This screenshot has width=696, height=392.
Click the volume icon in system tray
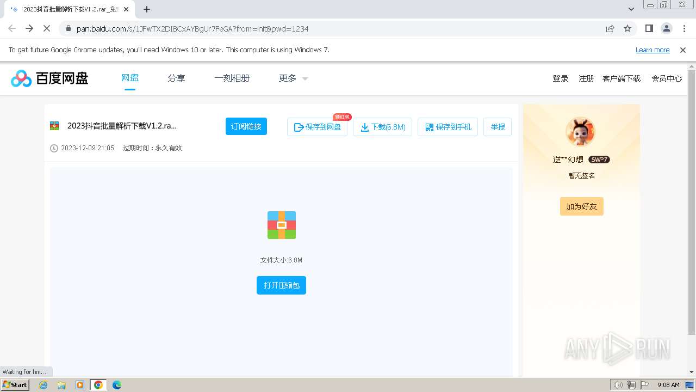point(618,385)
